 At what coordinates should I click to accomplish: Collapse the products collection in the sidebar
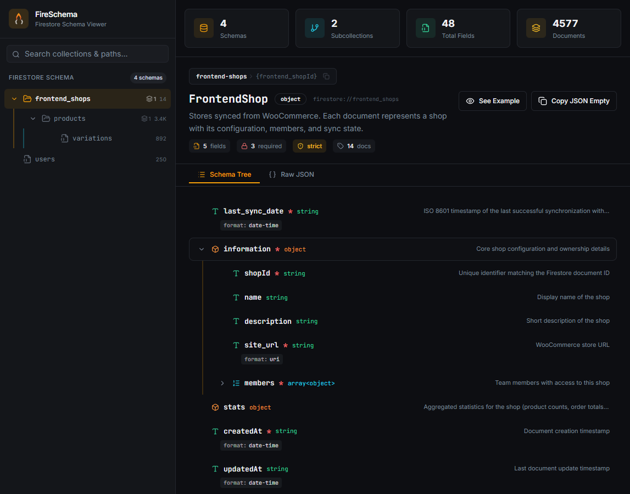[32, 118]
